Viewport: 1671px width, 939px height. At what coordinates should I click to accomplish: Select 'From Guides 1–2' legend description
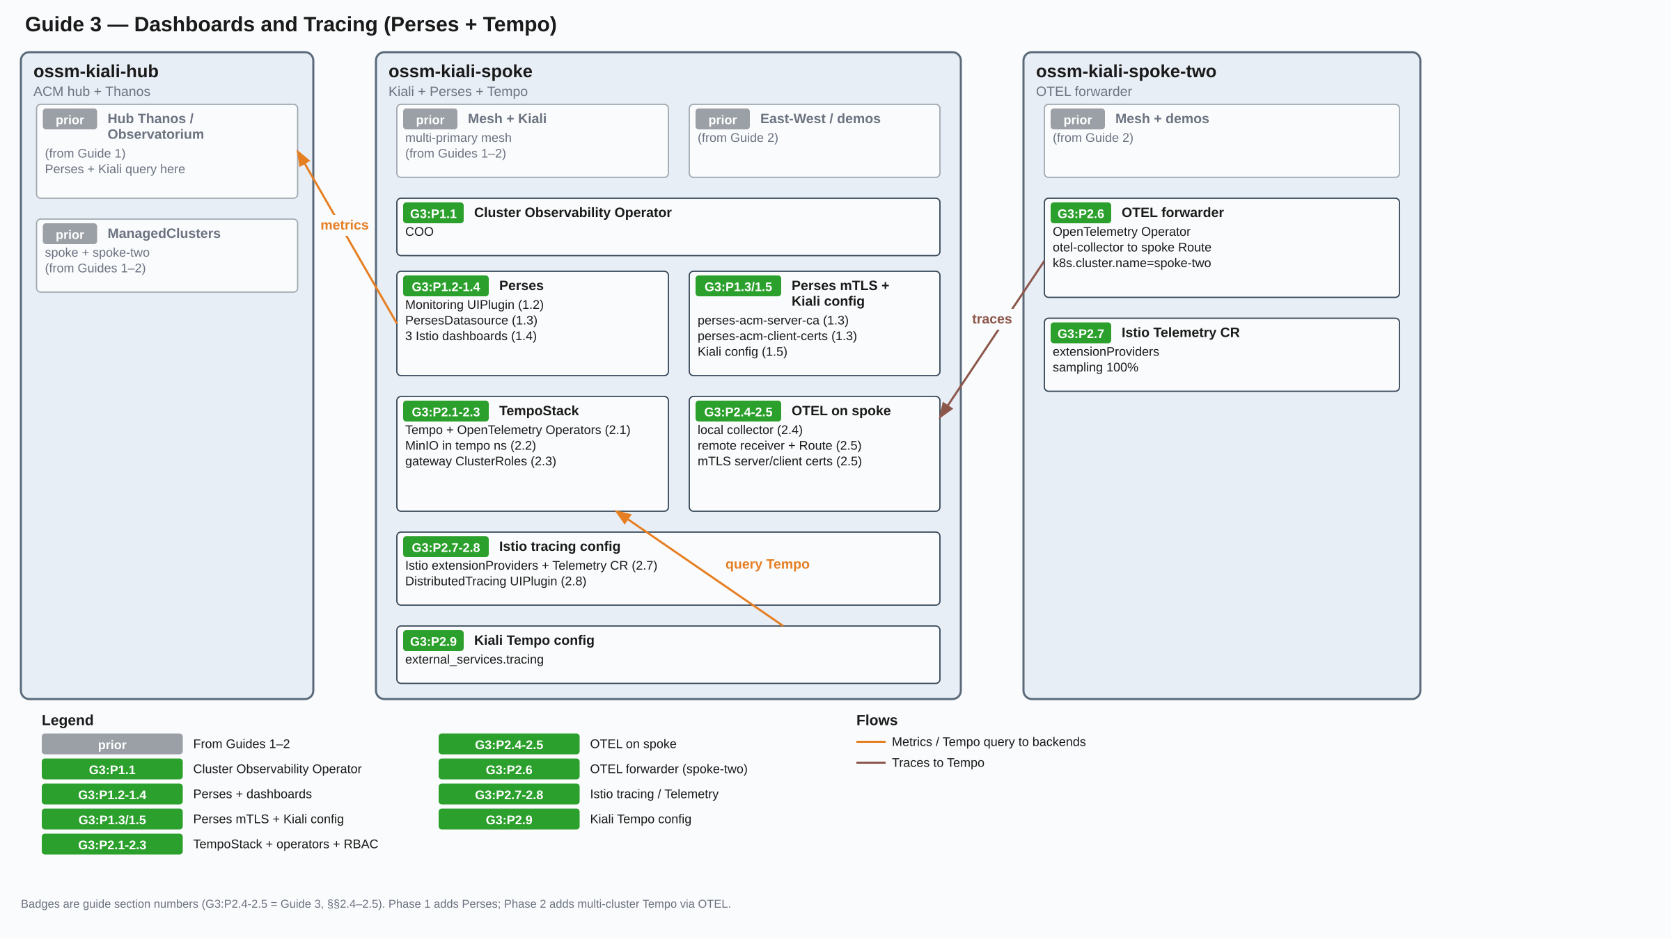tap(241, 744)
